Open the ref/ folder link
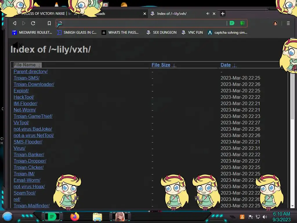Viewport: 297px width, 223px height. 17,199
